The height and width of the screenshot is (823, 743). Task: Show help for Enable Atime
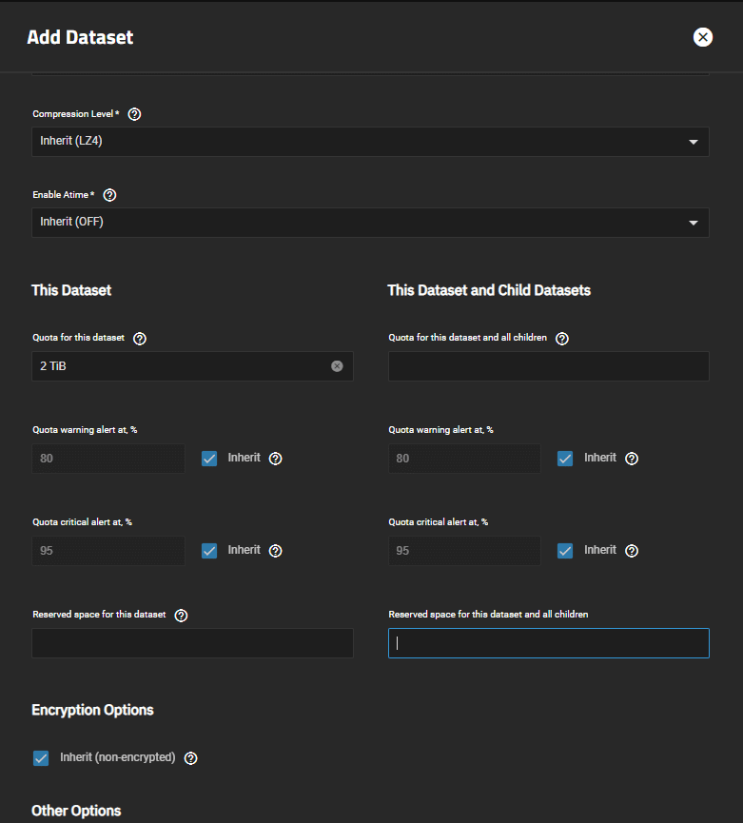(x=109, y=195)
